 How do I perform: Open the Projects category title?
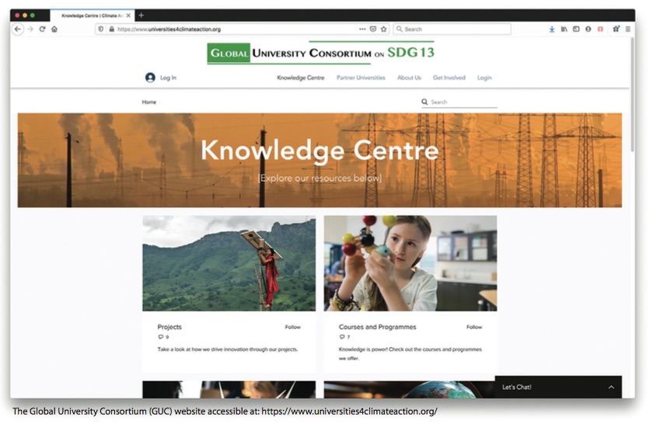[x=169, y=327]
